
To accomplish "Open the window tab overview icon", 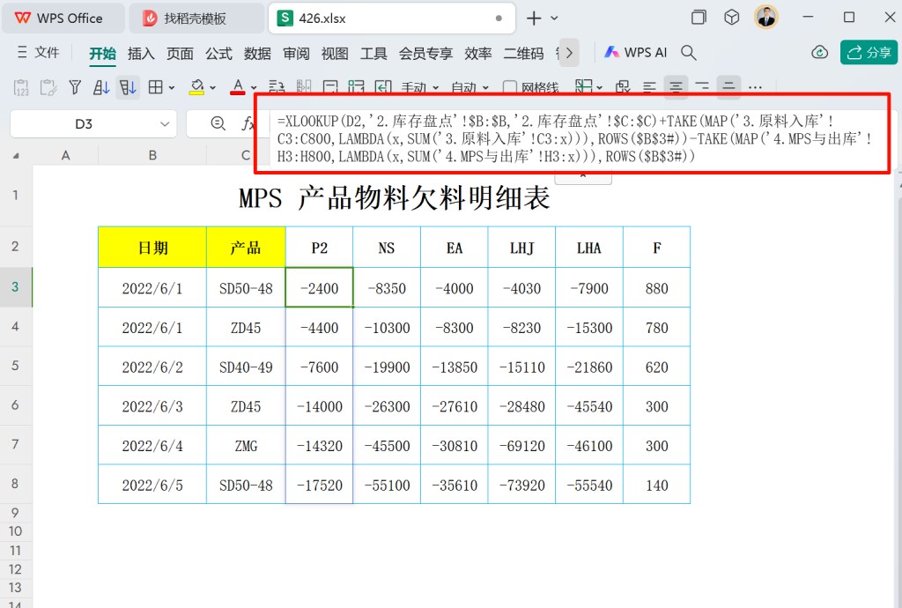I will [699, 18].
